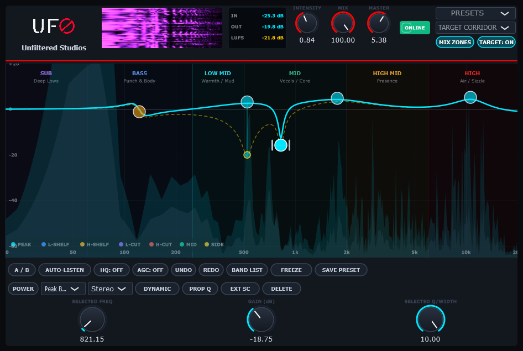Open the Stereo channel mode dropdown
Viewport: 523px width, 351px height.
click(110, 289)
